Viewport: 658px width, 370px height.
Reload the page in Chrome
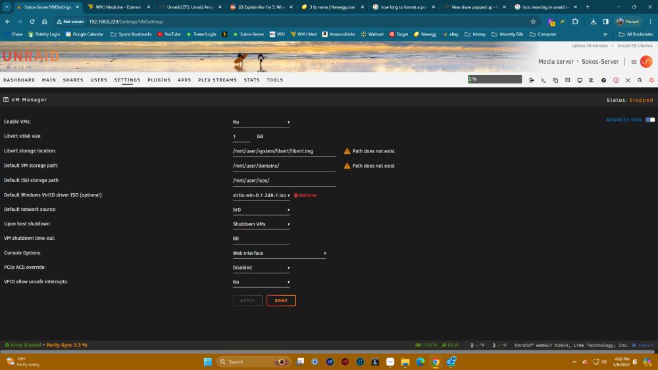pyautogui.click(x=32, y=22)
